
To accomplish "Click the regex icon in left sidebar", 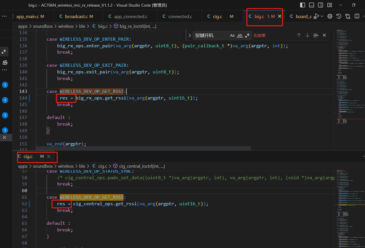I will 4,52.
